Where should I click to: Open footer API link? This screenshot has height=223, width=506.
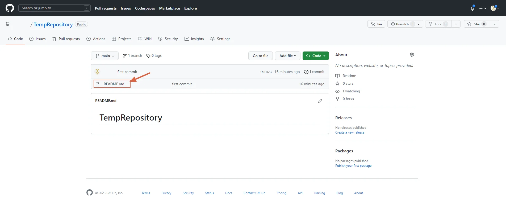tap(300, 193)
